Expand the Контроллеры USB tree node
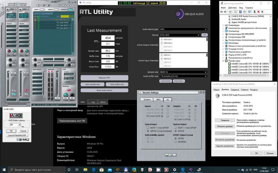This screenshot has height=173, width=278. point(223,37)
